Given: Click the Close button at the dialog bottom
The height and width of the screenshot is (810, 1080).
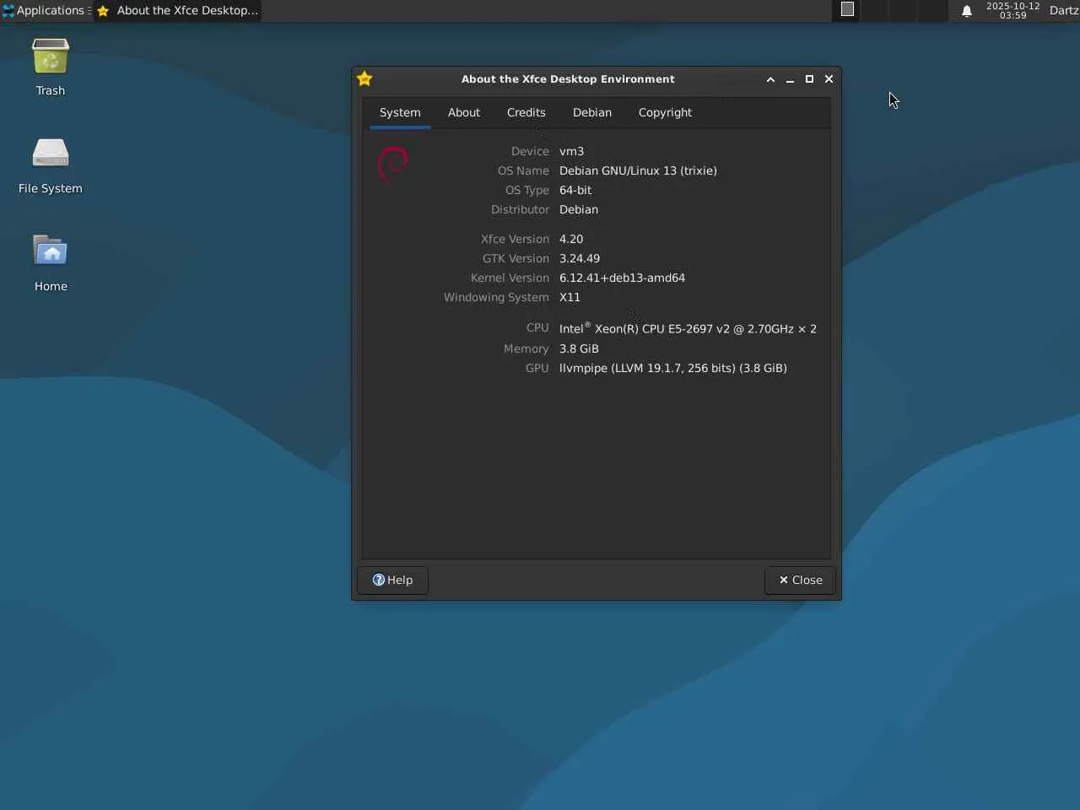Looking at the screenshot, I should (x=800, y=580).
